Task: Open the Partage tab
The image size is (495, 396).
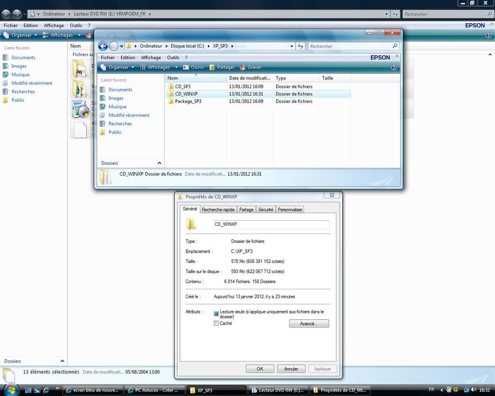Action: coord(246,209)
